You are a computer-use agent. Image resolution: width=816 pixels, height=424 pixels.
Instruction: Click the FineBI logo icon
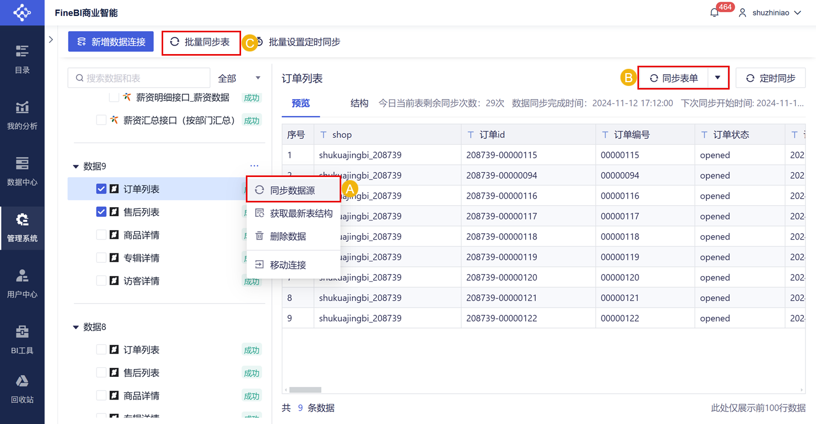[x=22, y=12]
